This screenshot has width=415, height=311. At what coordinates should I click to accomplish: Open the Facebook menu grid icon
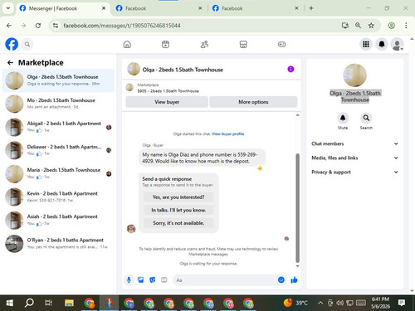366,44
